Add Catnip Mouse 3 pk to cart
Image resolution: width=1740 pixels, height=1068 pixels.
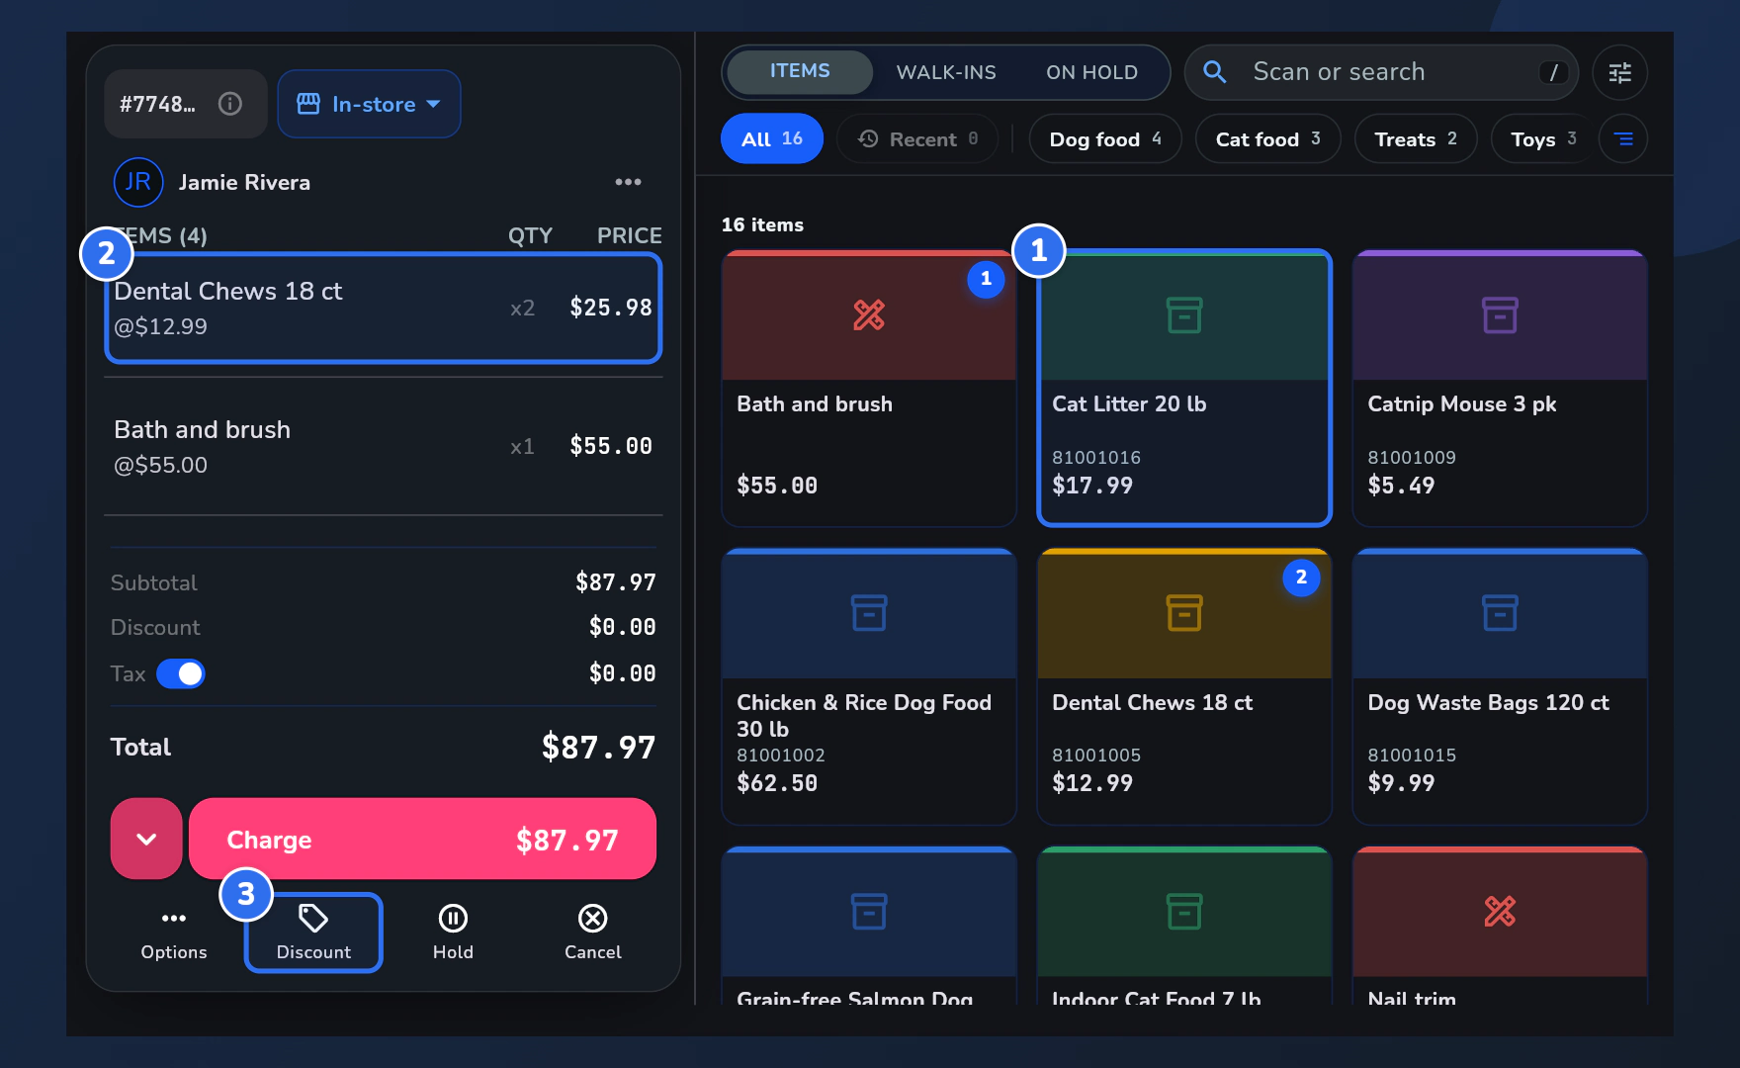pyautogui.click(x=1500, y=388)
